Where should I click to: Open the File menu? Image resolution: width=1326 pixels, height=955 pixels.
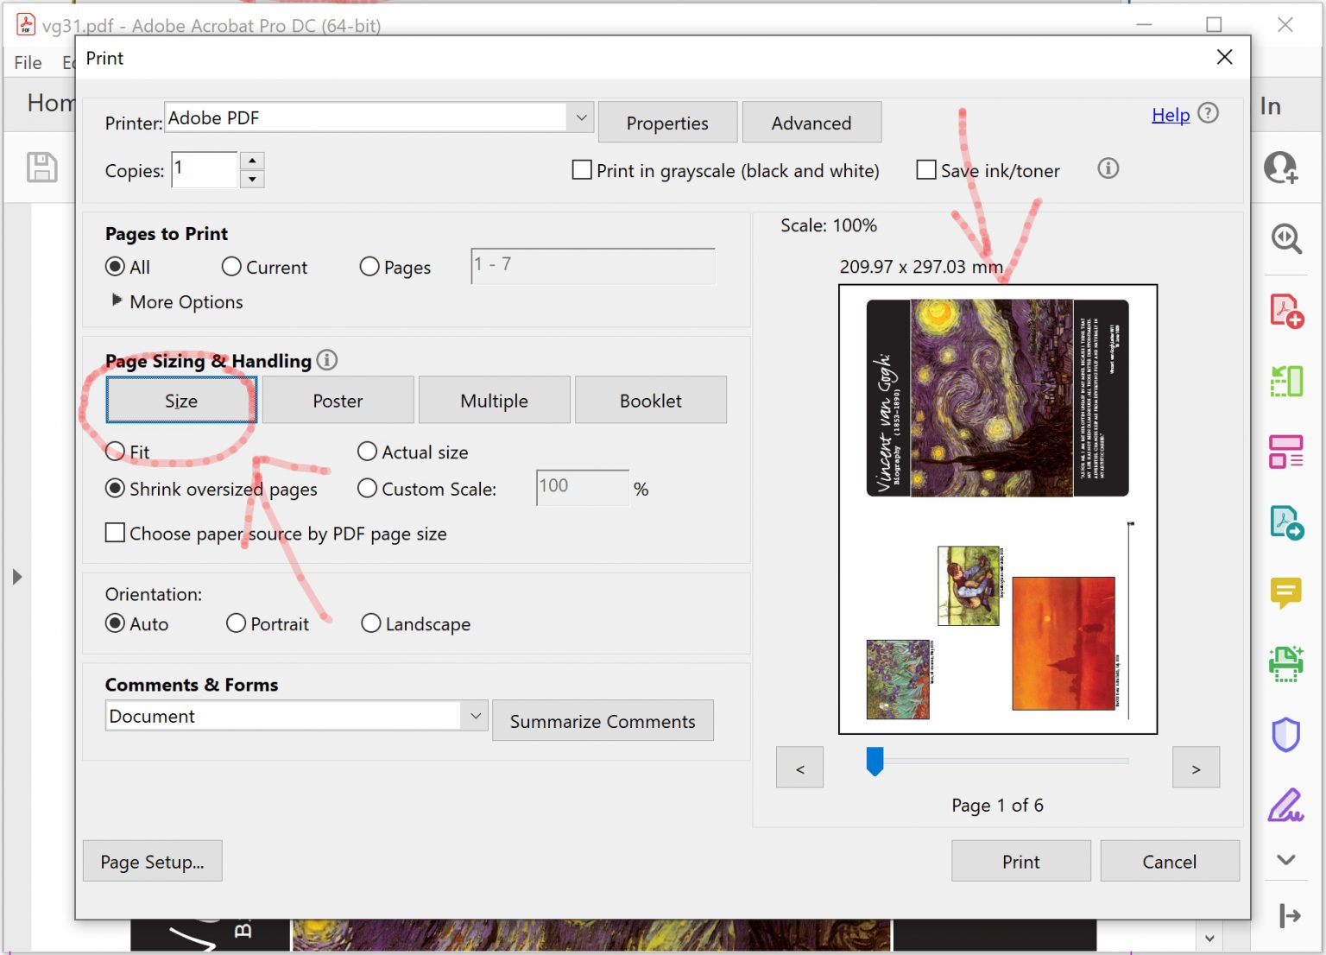27,62
